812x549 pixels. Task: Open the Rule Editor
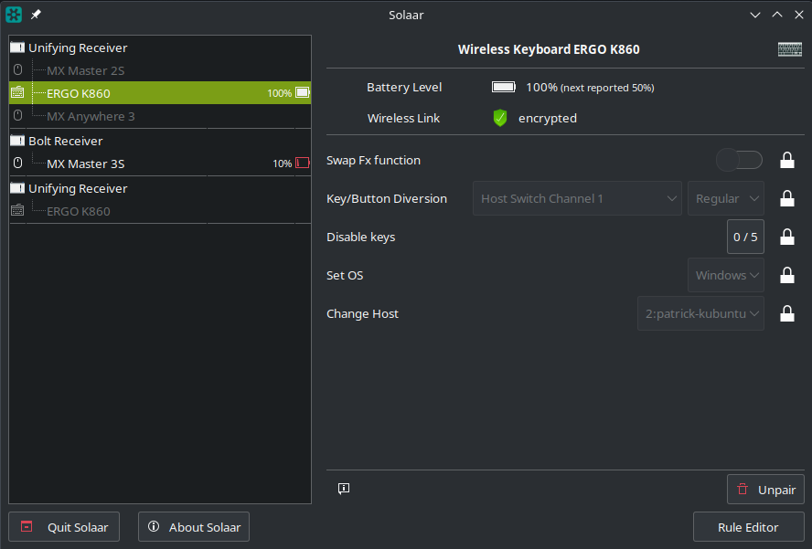point(748,527)
